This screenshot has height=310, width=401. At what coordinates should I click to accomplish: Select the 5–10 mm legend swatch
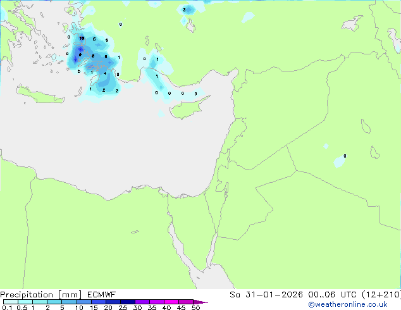[69, 302]
